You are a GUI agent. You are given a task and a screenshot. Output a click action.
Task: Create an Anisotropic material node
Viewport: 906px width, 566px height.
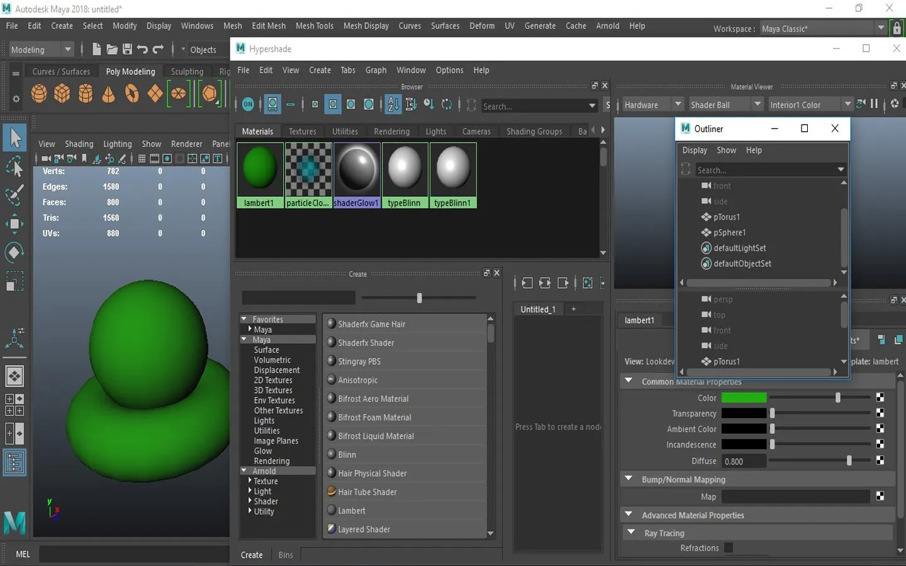click(406, 380)
